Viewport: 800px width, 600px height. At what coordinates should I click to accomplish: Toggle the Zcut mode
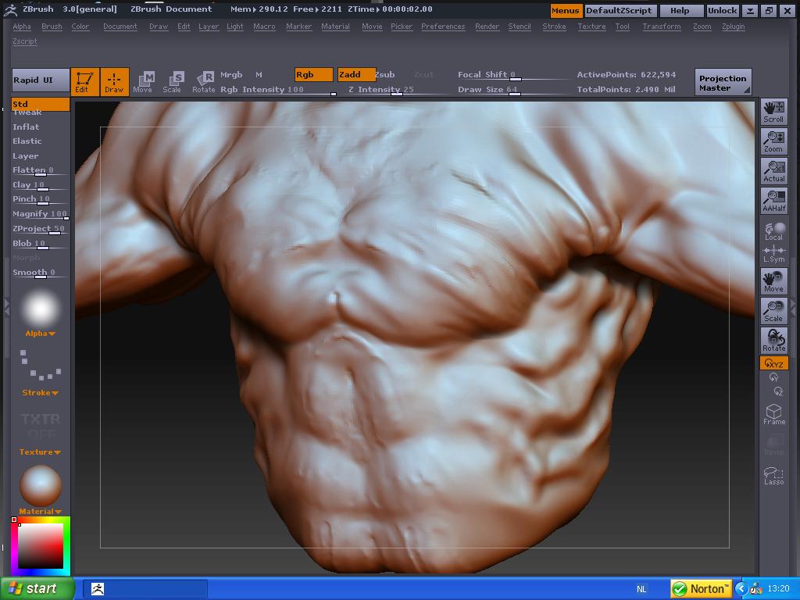[x=423, y=74]
